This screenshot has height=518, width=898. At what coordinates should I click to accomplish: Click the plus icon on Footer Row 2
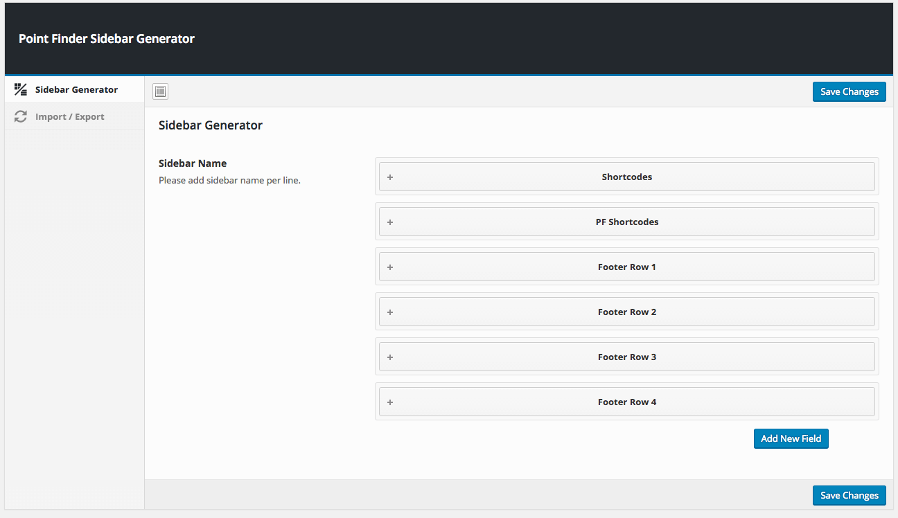[390, 312]
